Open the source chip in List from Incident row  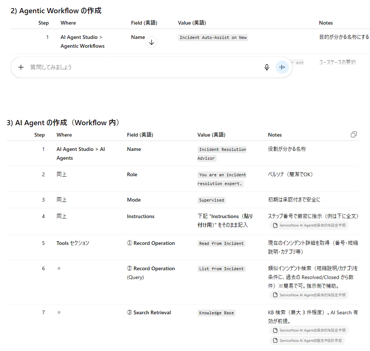pyautogui.click(x=309, y=295)
